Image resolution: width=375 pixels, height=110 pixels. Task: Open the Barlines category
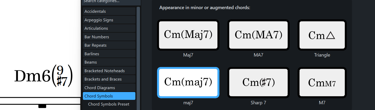click(x=109, y=54)
